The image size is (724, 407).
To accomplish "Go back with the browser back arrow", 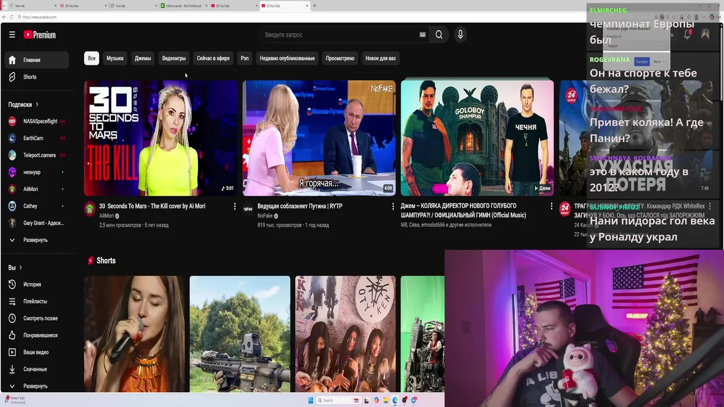I will (4, 17).
